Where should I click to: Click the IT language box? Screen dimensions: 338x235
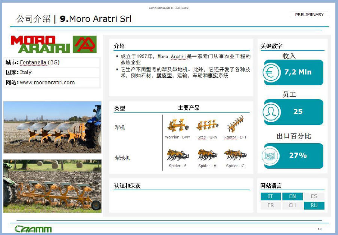point(270,196)
